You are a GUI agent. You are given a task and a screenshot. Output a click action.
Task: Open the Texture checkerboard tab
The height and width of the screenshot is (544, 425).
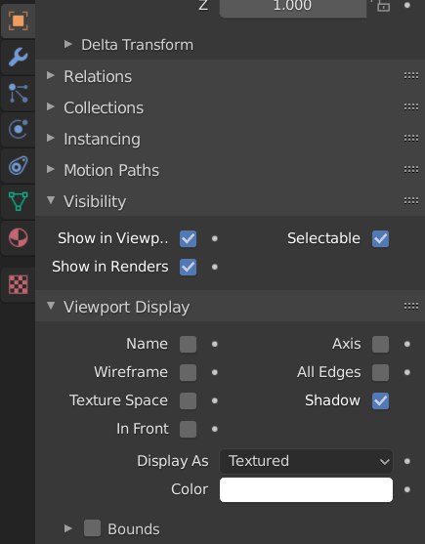coord(18,284)
